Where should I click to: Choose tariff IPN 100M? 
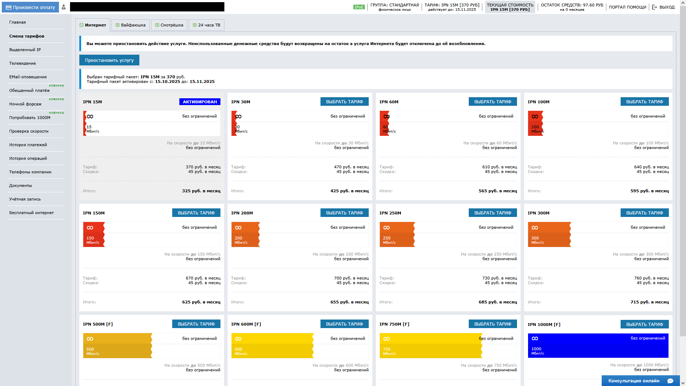(x=644, y=102)
